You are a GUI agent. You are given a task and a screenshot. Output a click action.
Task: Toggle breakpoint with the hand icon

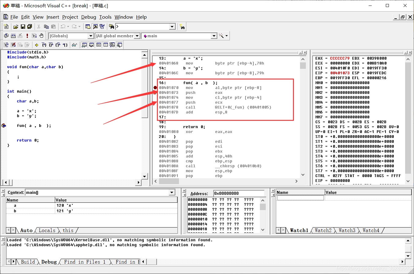coord(41,36)
